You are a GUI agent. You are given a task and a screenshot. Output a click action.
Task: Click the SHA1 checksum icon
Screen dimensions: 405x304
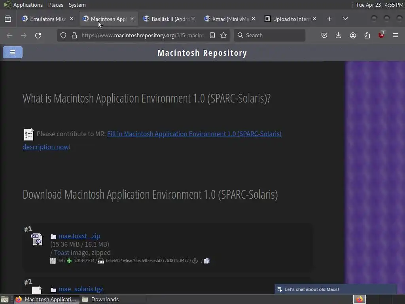[101, 261]
